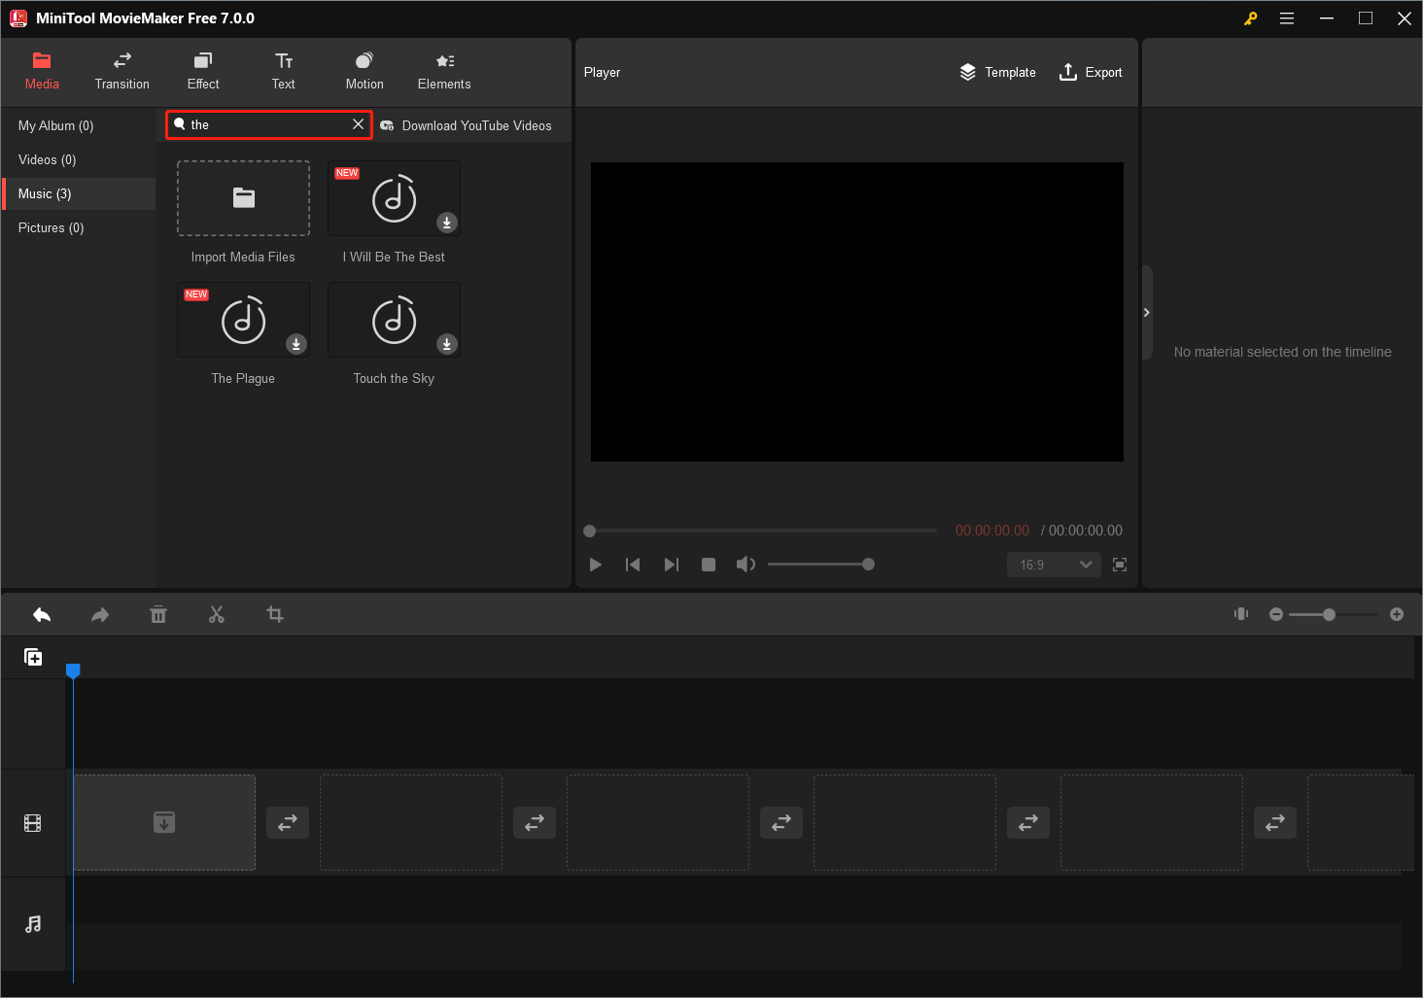Go to next frame

coord(671,565)
